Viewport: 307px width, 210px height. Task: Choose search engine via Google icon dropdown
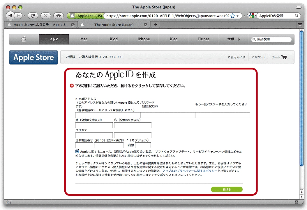coord(252,16)
